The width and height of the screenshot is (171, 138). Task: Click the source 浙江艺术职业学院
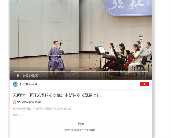[46, 109]
